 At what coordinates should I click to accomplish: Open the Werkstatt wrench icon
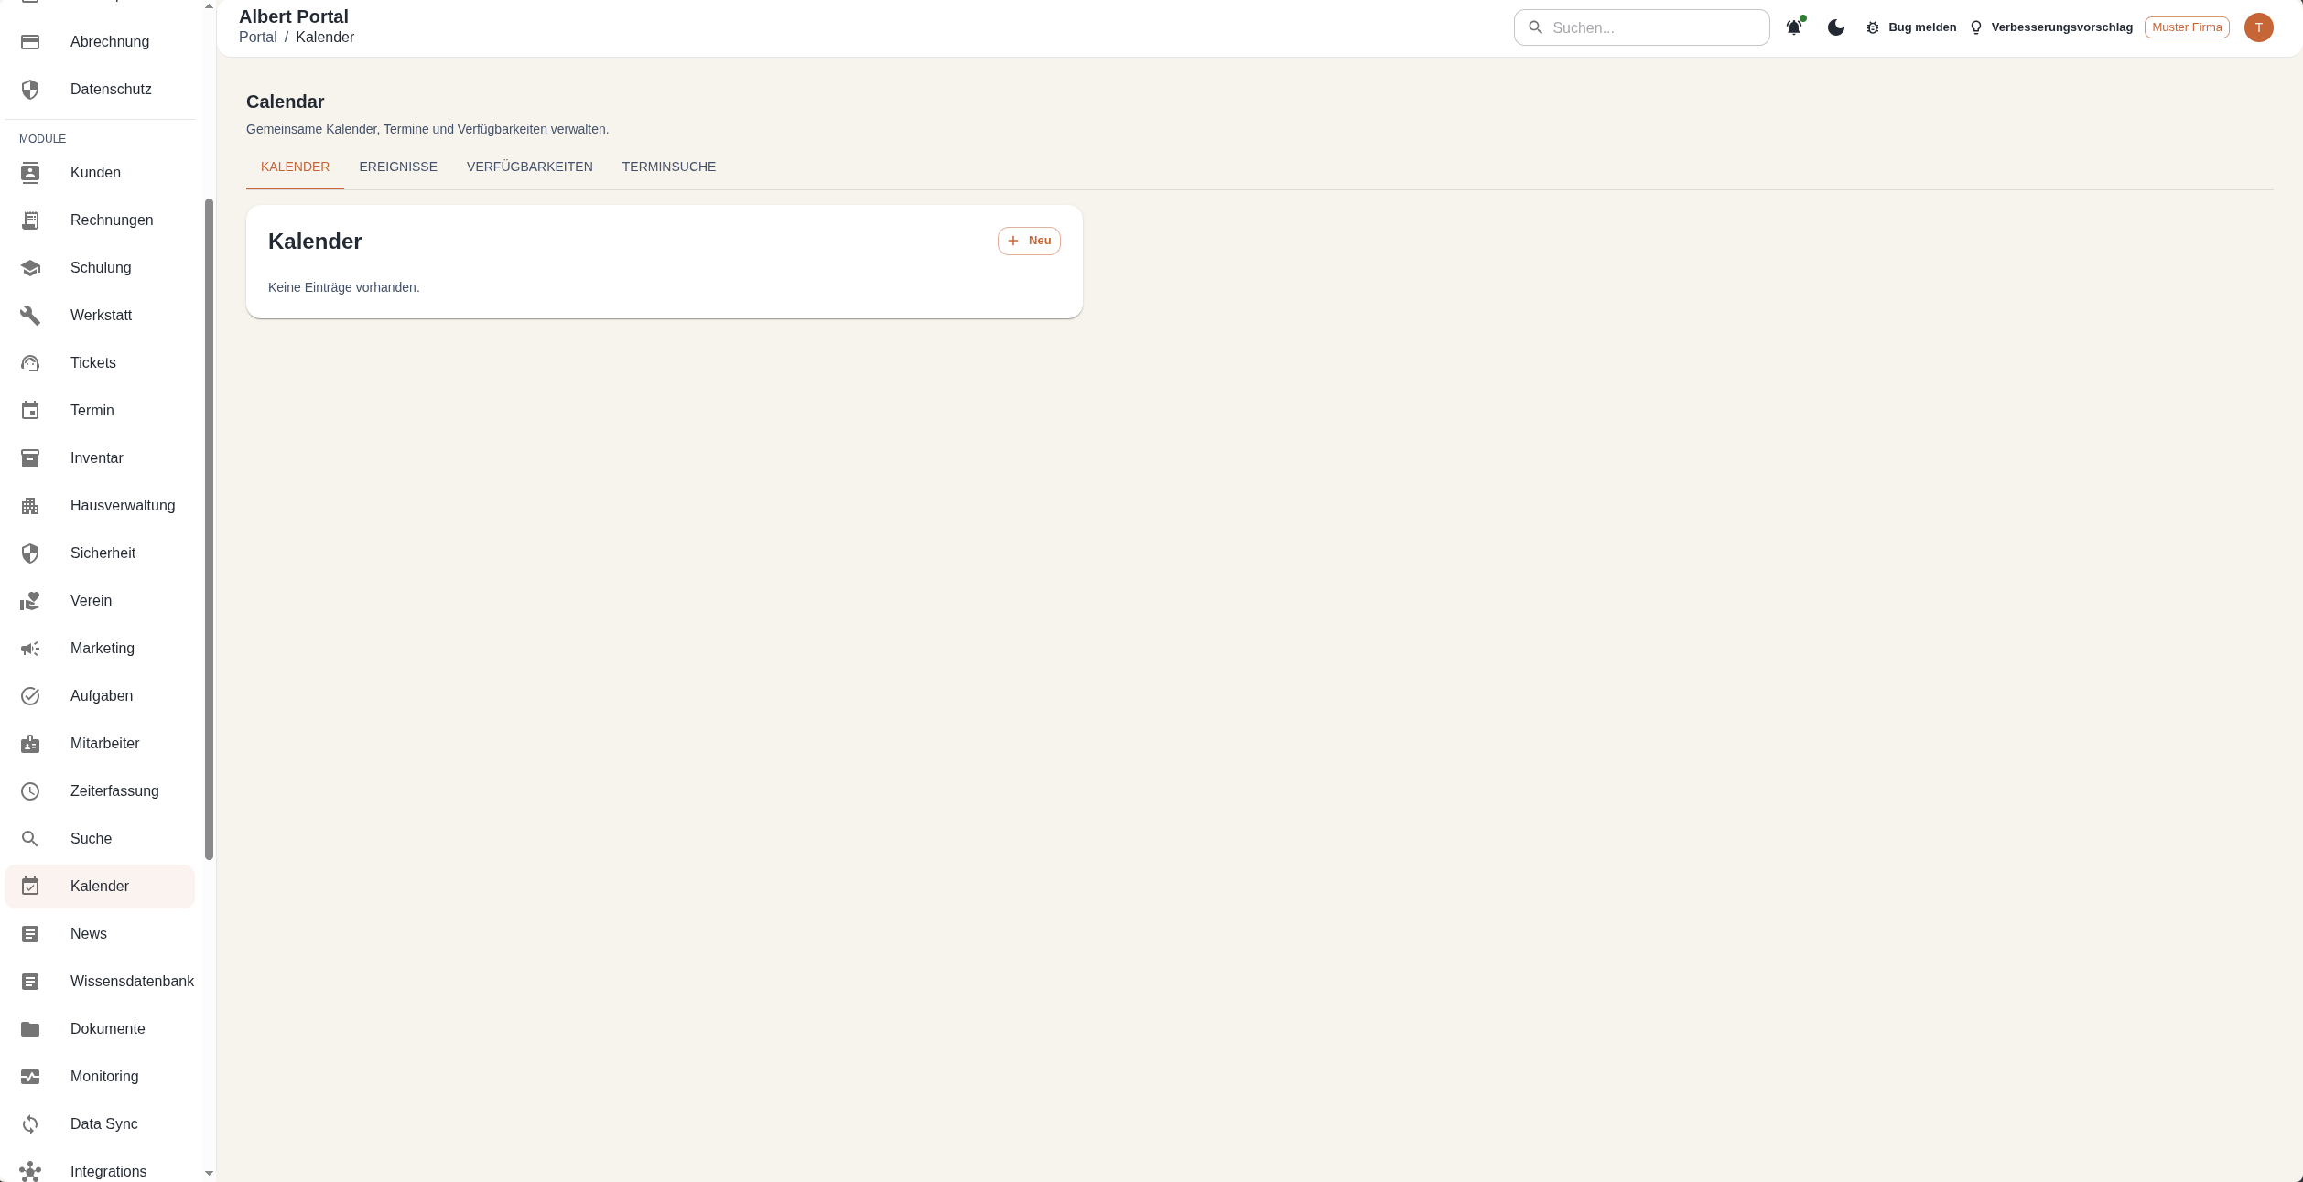pos(30,316)
